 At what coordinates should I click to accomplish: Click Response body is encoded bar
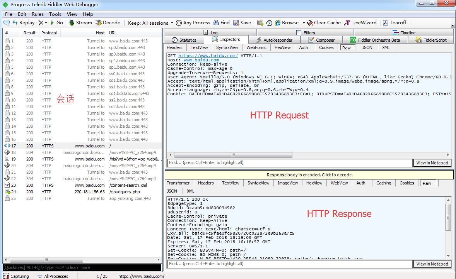(x=309, y=175)
